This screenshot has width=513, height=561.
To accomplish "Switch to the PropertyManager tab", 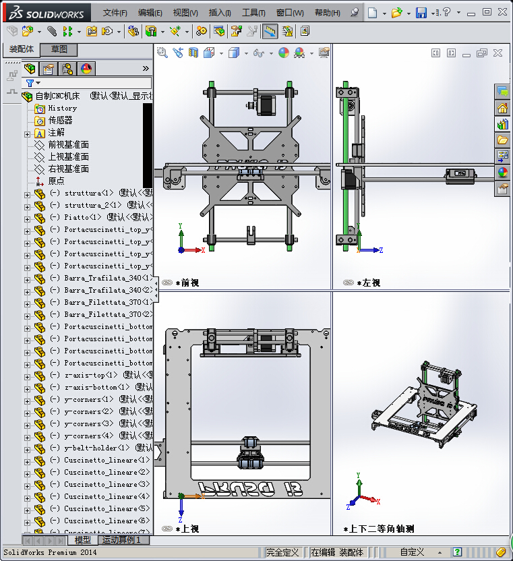I will pos(49,68).
